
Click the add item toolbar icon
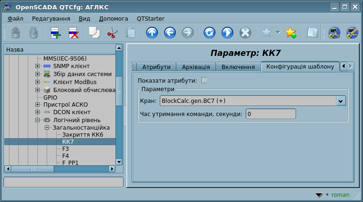click(x=56, y=33)
